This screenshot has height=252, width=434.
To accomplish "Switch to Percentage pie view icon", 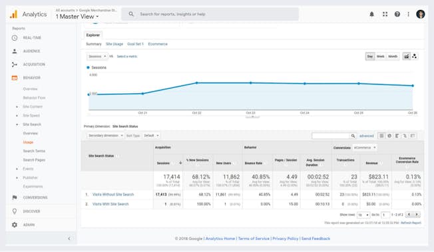I will coord(389,136).
